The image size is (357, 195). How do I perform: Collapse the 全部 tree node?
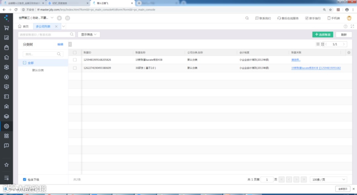point(24,63)
